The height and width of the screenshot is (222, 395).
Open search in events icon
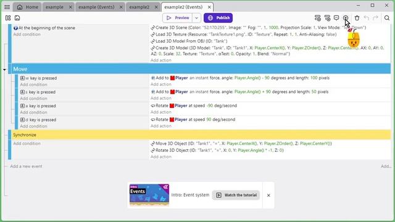387,18
